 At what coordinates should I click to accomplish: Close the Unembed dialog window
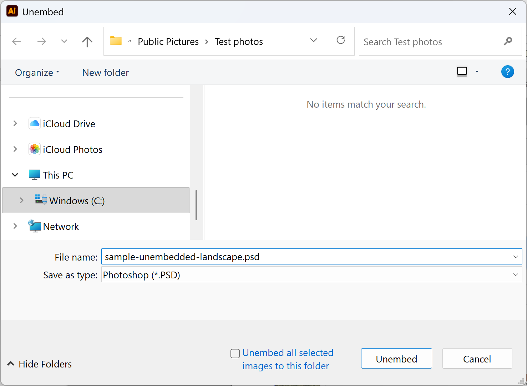[513, 11]
